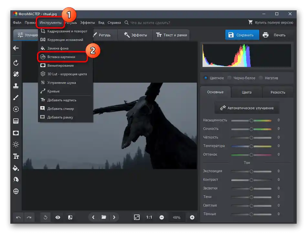Select the sun brightness tool icon

pos(16,144)
